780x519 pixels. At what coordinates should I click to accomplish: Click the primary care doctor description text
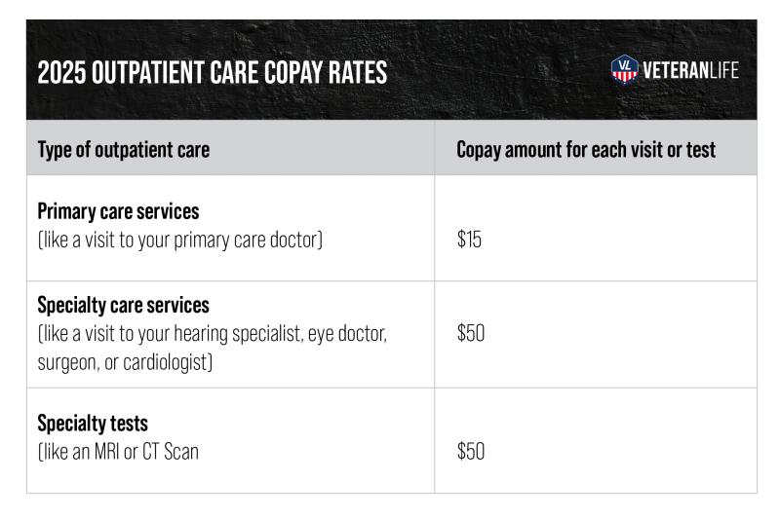tap(180, 240)
